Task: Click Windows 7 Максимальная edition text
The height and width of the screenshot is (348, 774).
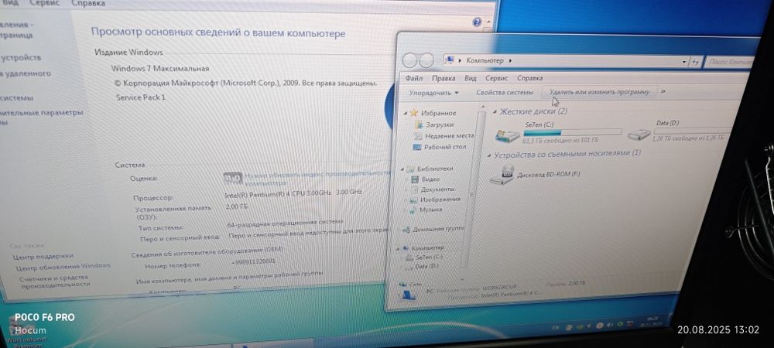Action: tap(160, 69)
